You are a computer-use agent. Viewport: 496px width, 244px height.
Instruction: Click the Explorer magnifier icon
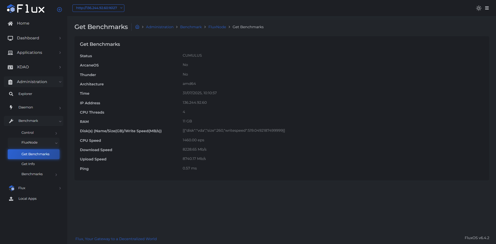point(11,94)
